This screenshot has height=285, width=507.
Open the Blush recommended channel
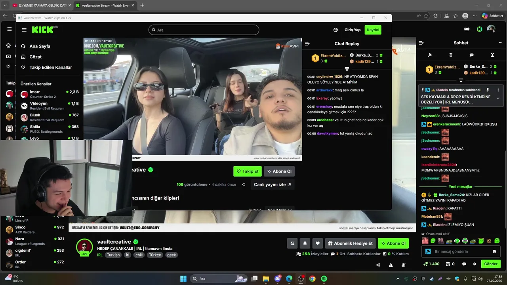point(50,118)
